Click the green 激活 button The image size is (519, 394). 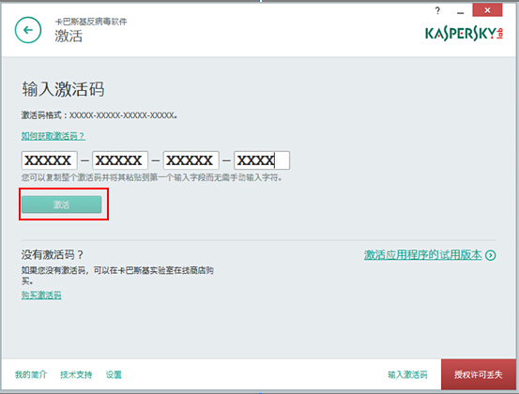[x=62, y=205]
